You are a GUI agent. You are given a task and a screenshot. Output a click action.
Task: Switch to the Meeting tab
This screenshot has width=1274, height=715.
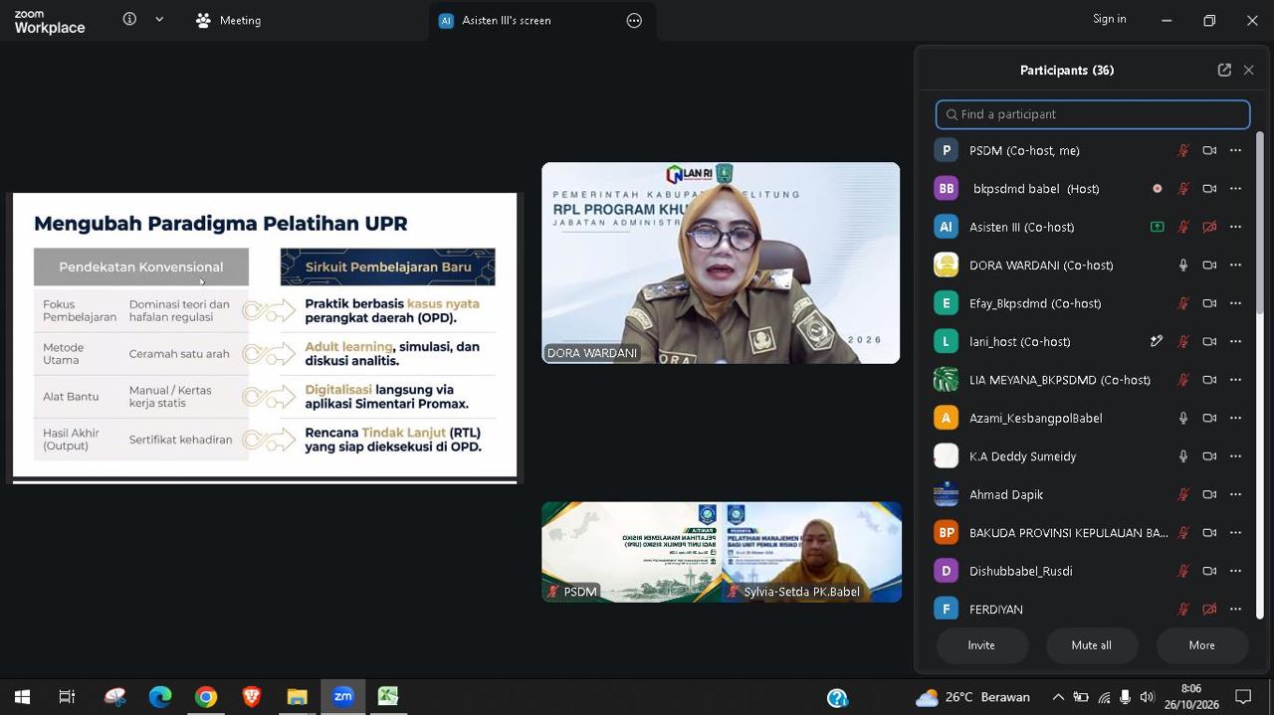click(x=229, y=20)
